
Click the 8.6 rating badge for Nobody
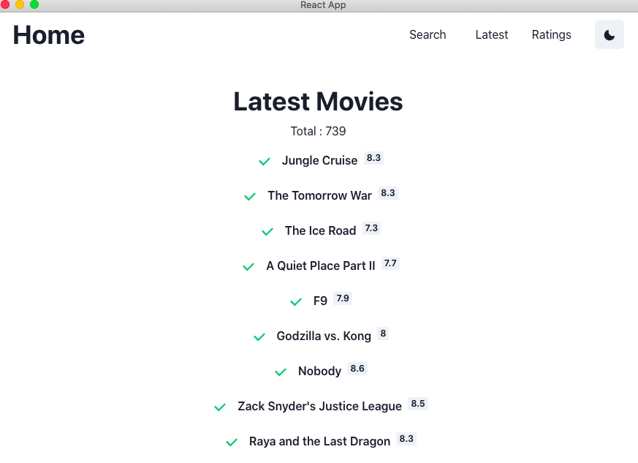pyautogui.click(x=357, y=369)
